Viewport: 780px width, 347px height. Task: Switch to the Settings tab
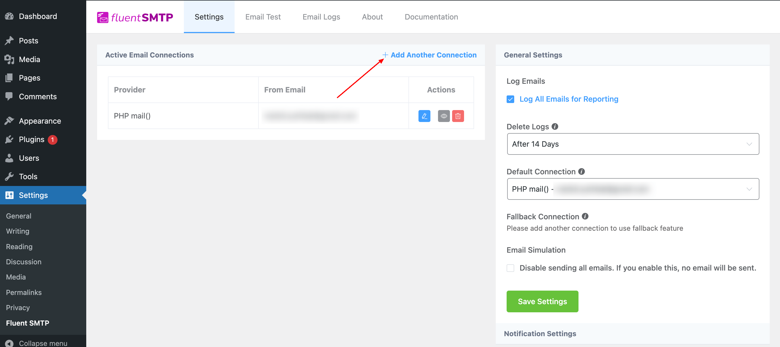[x=209, y=17]
